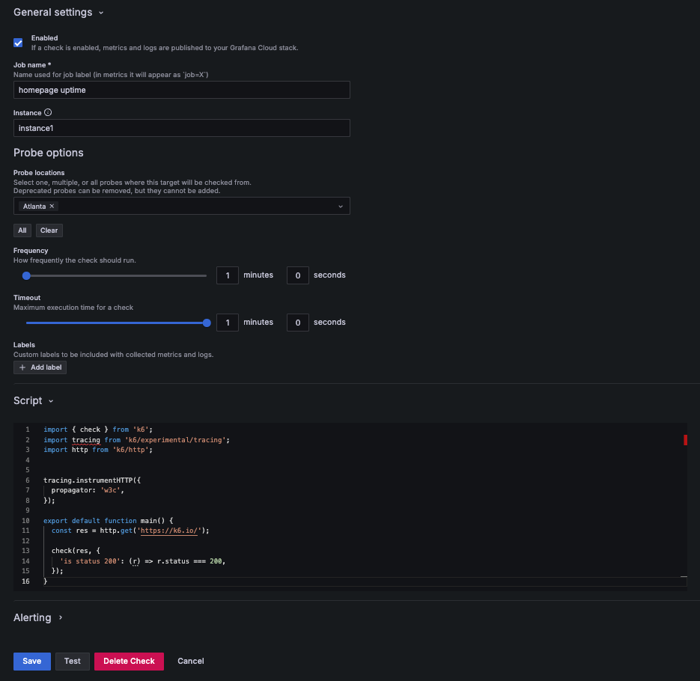Click Cancel to discard changes

point(190,661)
